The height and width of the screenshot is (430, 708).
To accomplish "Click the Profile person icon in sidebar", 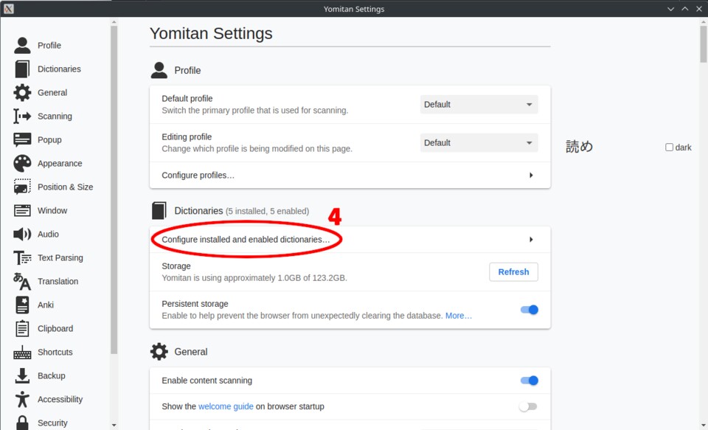I will [23, 46].
